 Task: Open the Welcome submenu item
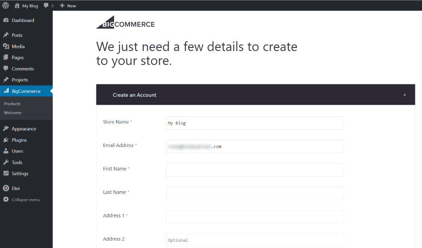[x=13, y=113]
